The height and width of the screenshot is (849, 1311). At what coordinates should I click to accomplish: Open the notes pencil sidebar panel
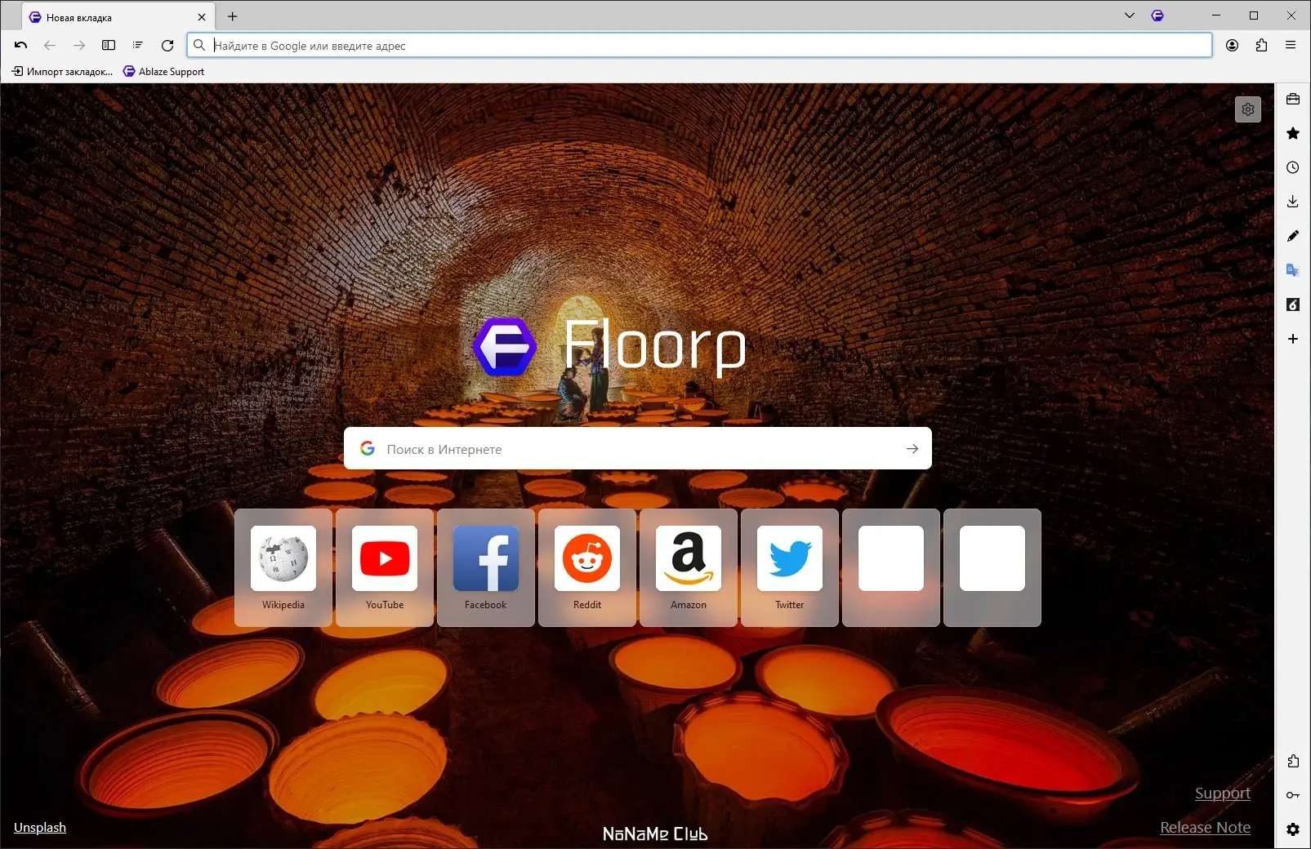pyautogui.click(x=1293, y=236)
